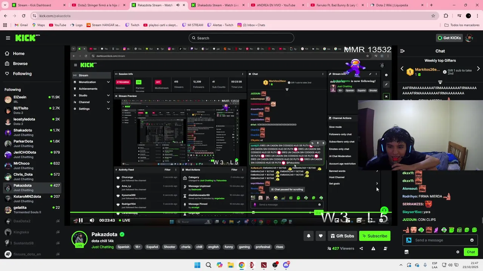Open the Kick hamburger menu
The height and width of the screenshot is (271, 483).
pyautogui.click(x=8, y=38)
